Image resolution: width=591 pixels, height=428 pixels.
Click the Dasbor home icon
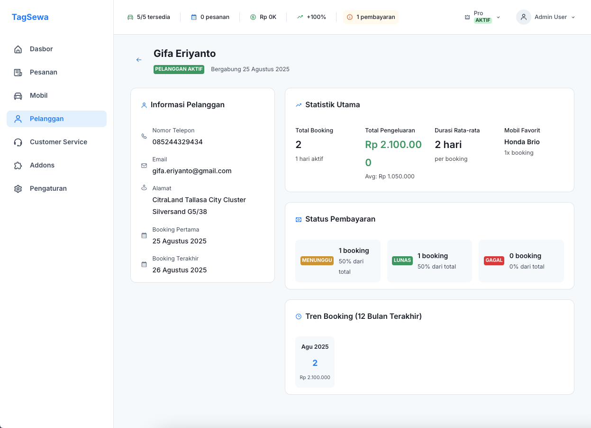pyautogui.click(x=18, y=49)
